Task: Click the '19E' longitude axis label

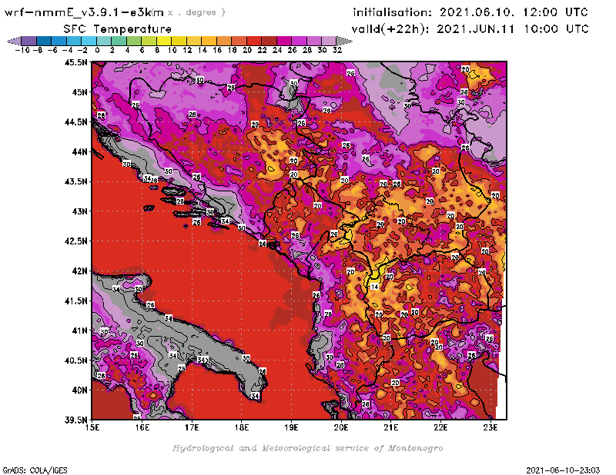Action: (x=291, y=427)
